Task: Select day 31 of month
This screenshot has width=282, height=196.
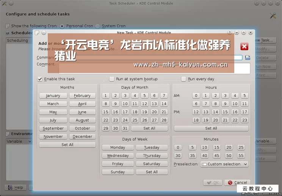Action: pyautogui.click(x=125, y=128)
